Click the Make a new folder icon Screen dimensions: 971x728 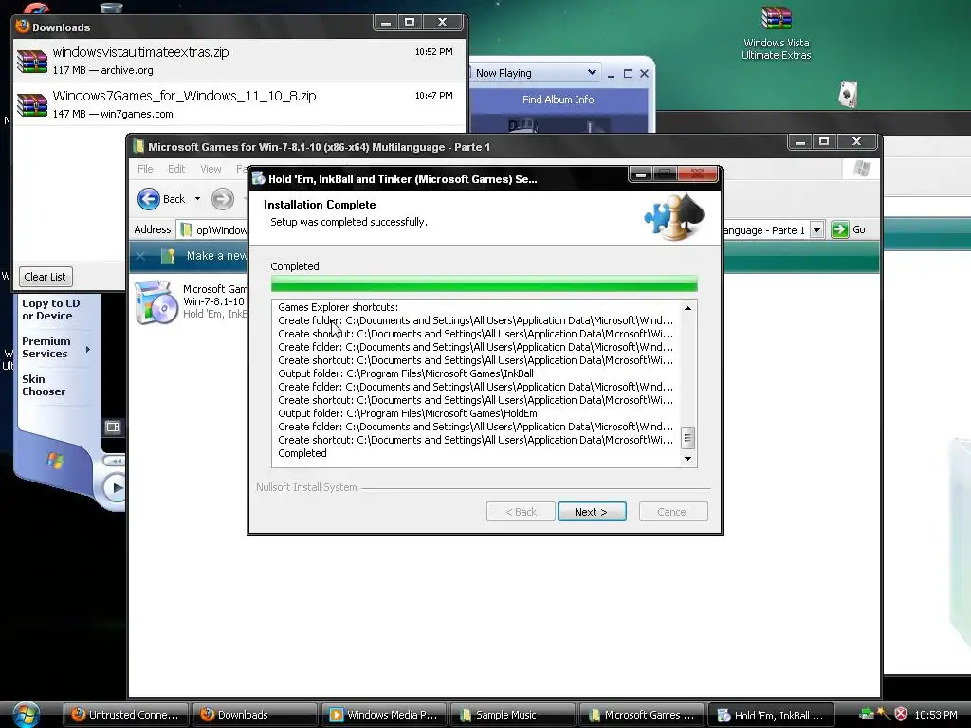(168, 256)
